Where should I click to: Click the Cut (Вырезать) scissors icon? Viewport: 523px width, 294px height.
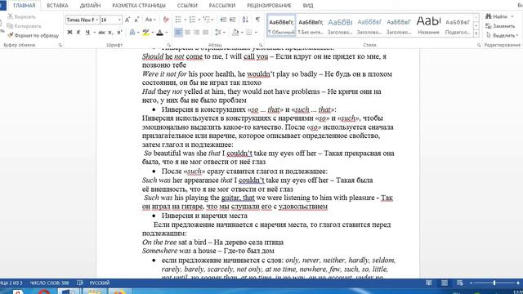coord(11,16)
